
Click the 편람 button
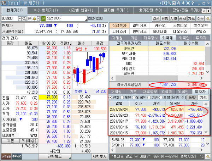coord(165,18)
